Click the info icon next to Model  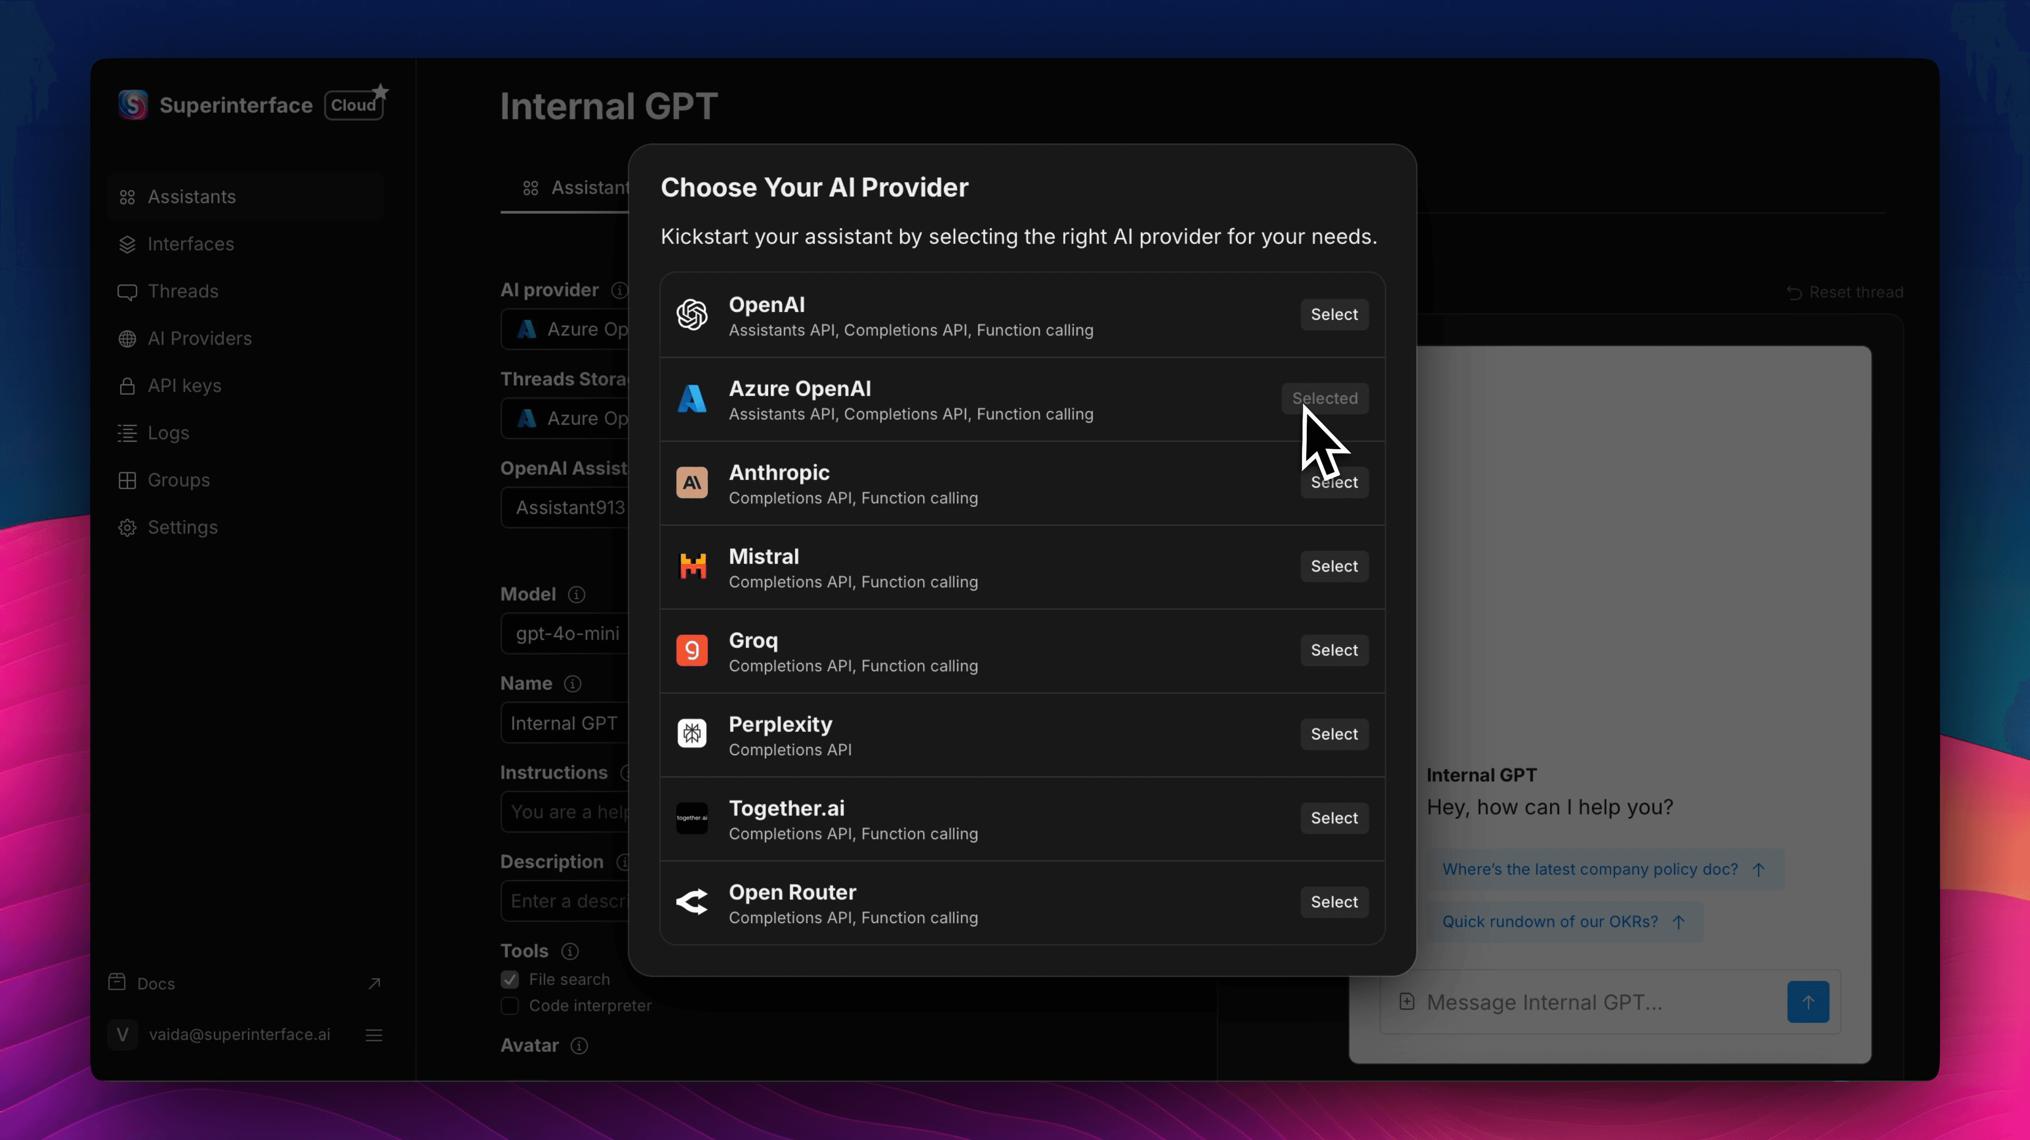[577, 595]
